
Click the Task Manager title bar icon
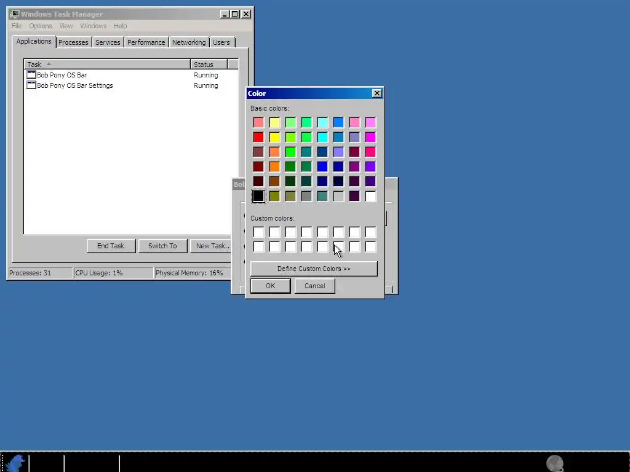[x=15, y=14]
